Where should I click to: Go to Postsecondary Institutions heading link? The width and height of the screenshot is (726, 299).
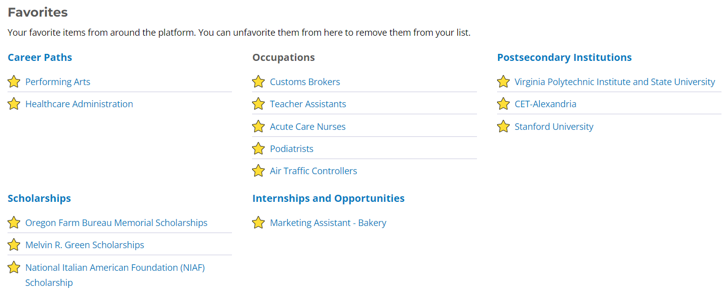[x=564, y=57]
